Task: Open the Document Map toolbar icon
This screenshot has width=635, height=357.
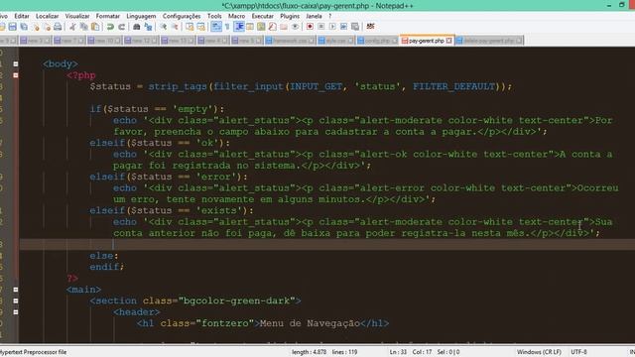Action: (261, 27)
